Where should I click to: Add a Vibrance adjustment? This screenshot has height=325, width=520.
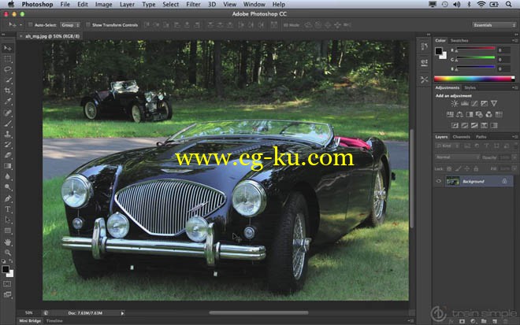point(494,103)
